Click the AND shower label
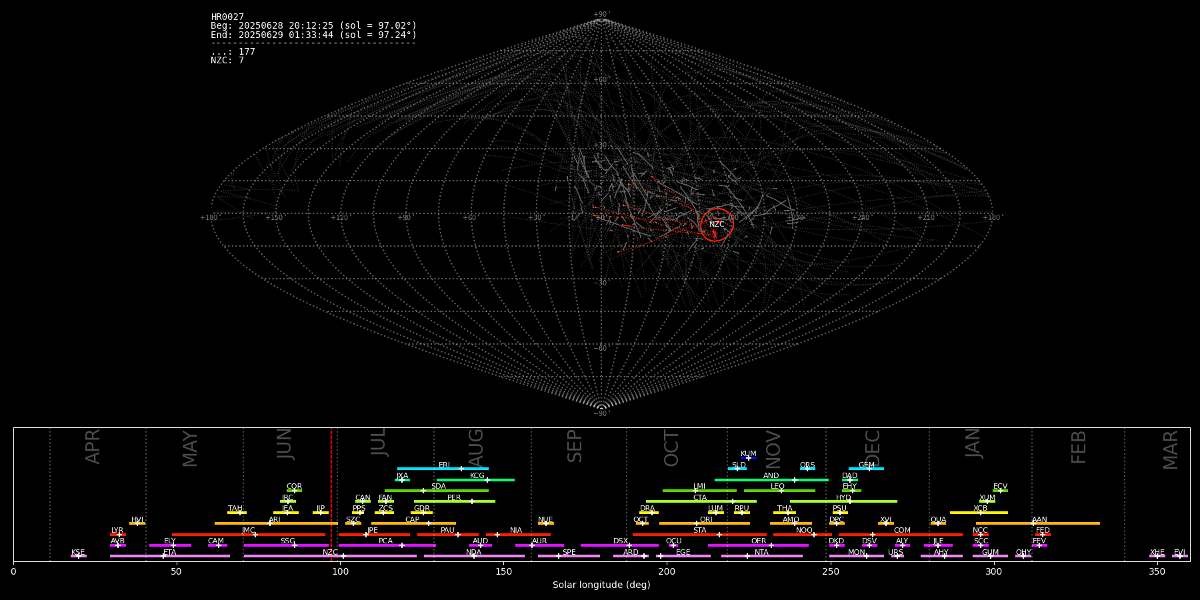The width and height of the screenshot is (1200, 600). pyautogui.click(x=771, y=476)
